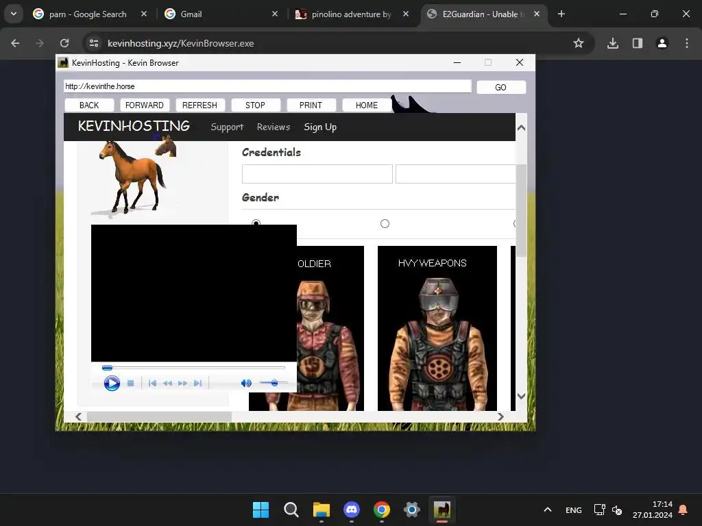This screenshot has width=702, height=526.
Task: Switch to the pam - Google Search tab
Action: coord(88,14)
